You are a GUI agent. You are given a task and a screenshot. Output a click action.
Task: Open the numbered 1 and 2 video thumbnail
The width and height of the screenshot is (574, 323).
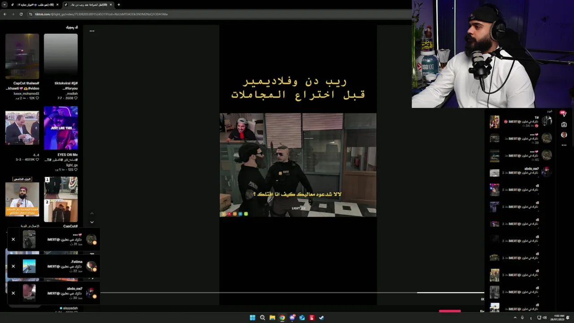61,200
